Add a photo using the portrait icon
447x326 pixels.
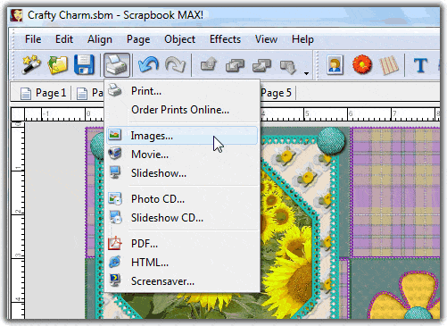tap(335, 64)
